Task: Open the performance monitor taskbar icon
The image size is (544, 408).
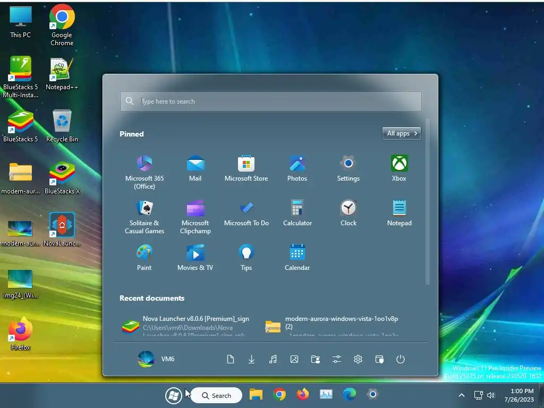Action: (326, 395)
